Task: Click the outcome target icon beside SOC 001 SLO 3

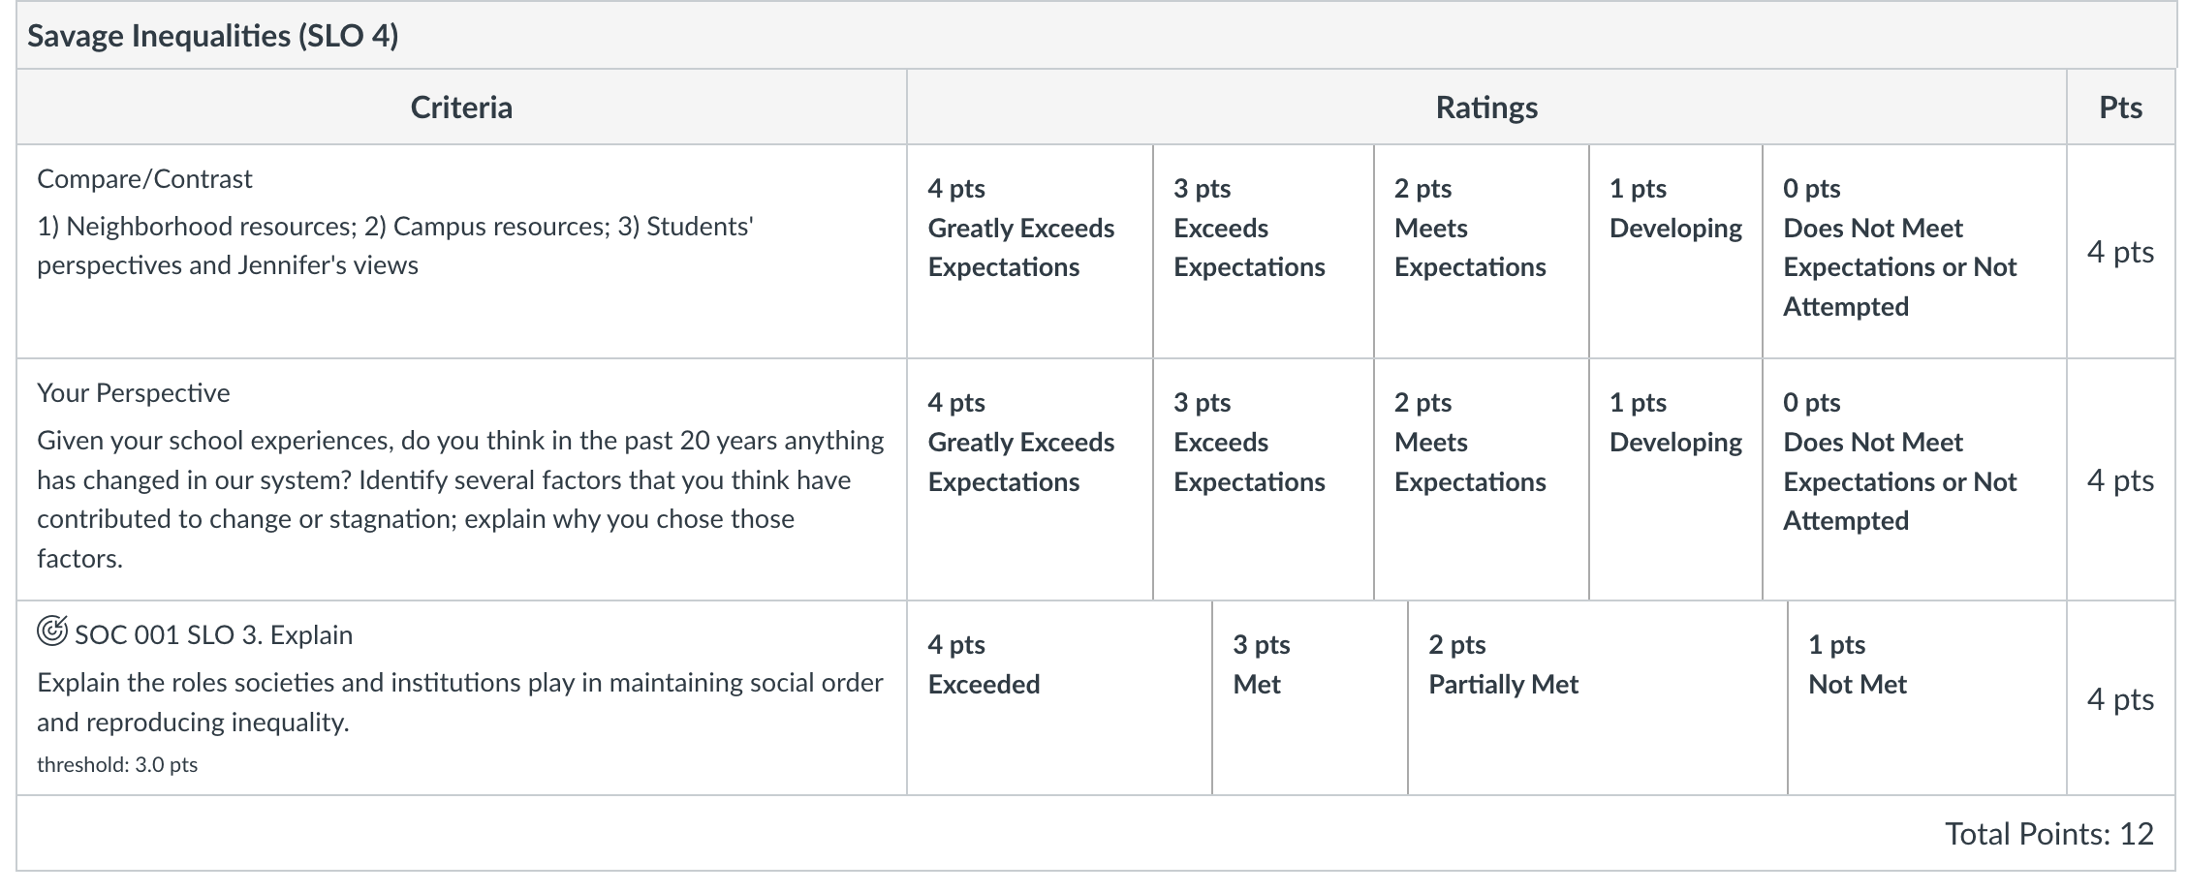Action: (52, 631)
